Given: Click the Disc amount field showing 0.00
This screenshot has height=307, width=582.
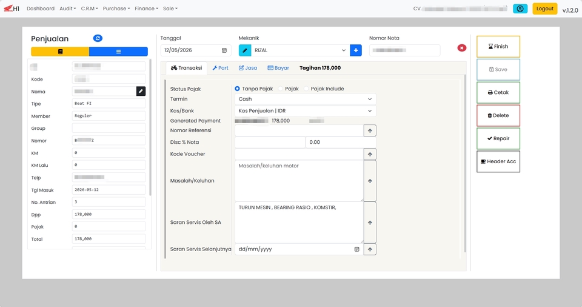Looking at the screenshot, I should coord(341,143).
